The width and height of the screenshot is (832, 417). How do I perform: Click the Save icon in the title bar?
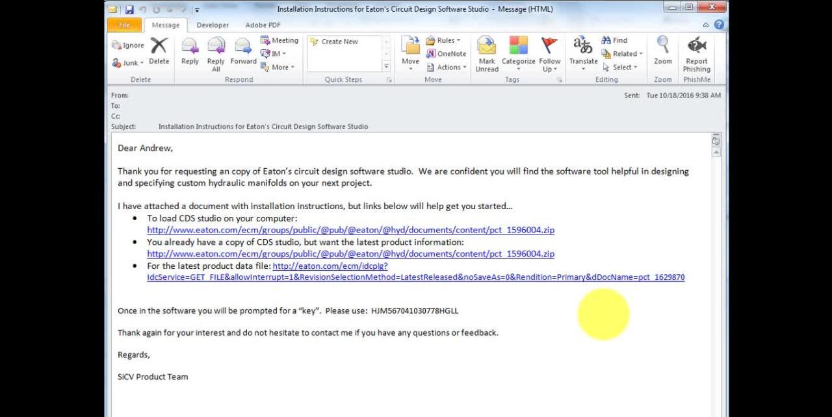(x=129, y=9)
